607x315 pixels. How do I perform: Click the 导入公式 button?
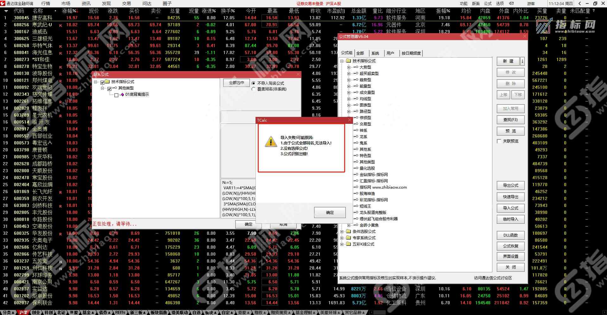pos(510,208)
